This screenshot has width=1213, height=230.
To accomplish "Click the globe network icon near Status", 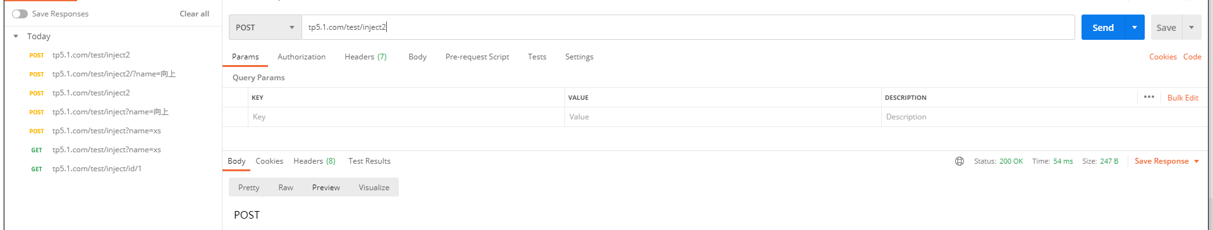I will click(960, 161).
